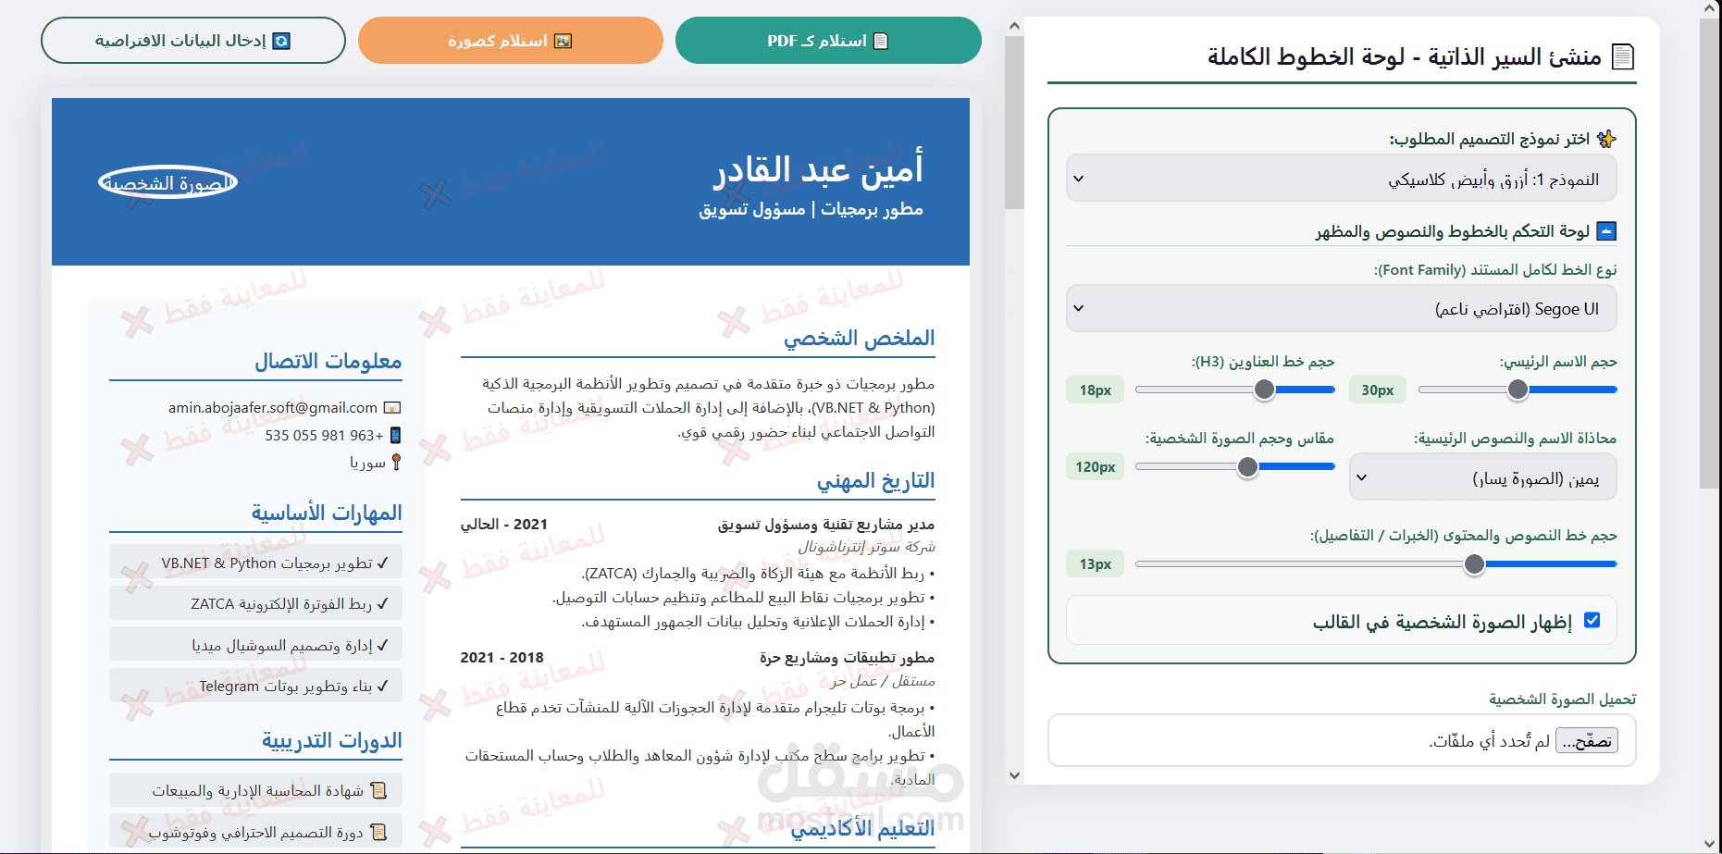Screen dimensions: 1722x854
Task: Click the التعليم الأكاديمي section heading
Action: pos(862,828)
